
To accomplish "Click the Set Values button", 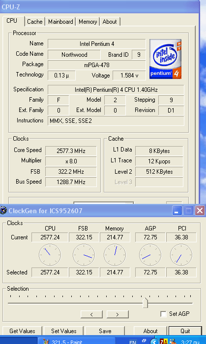I will 64,331.
